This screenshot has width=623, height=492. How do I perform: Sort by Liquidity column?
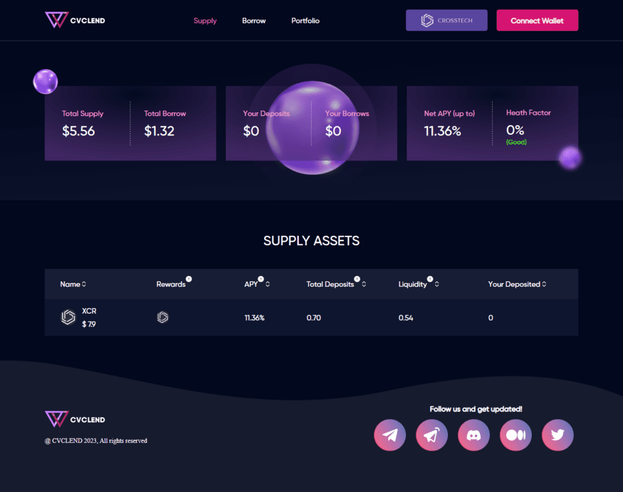pyautogui.click(x=437, y=284)
